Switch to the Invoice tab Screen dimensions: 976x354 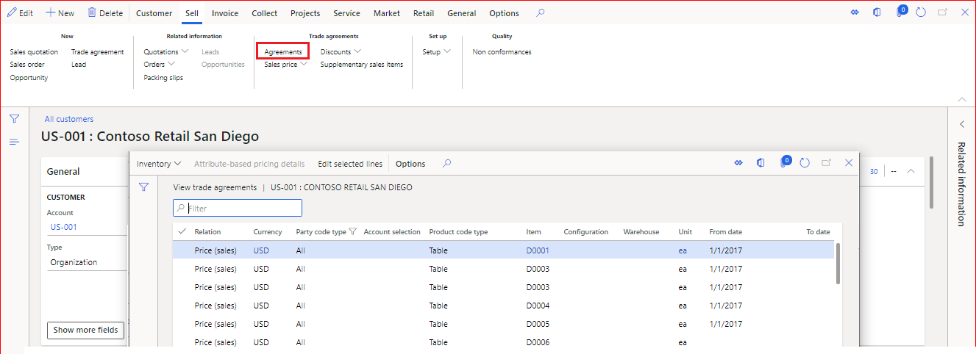click(x=225, y=13)
